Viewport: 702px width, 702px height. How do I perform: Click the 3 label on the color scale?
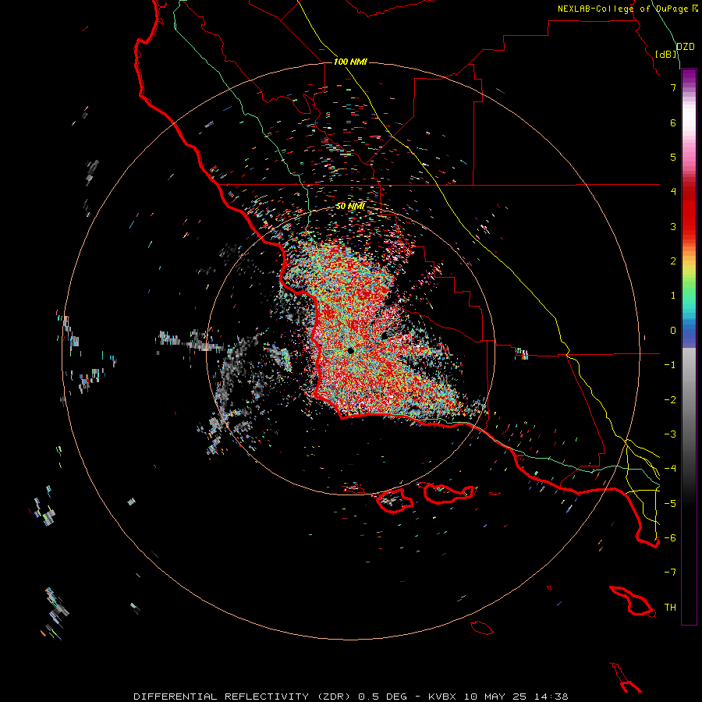[673, 226]
